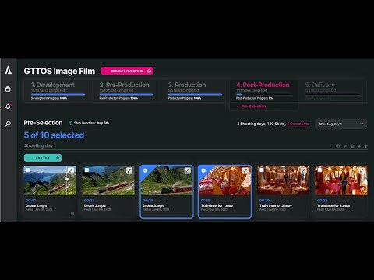Image resolution: width=374 pixels, height=280 pixels.
Task: Select the Train Interior 2.mov checkbox
Action: pyautogui.click(x=262, y=170)
